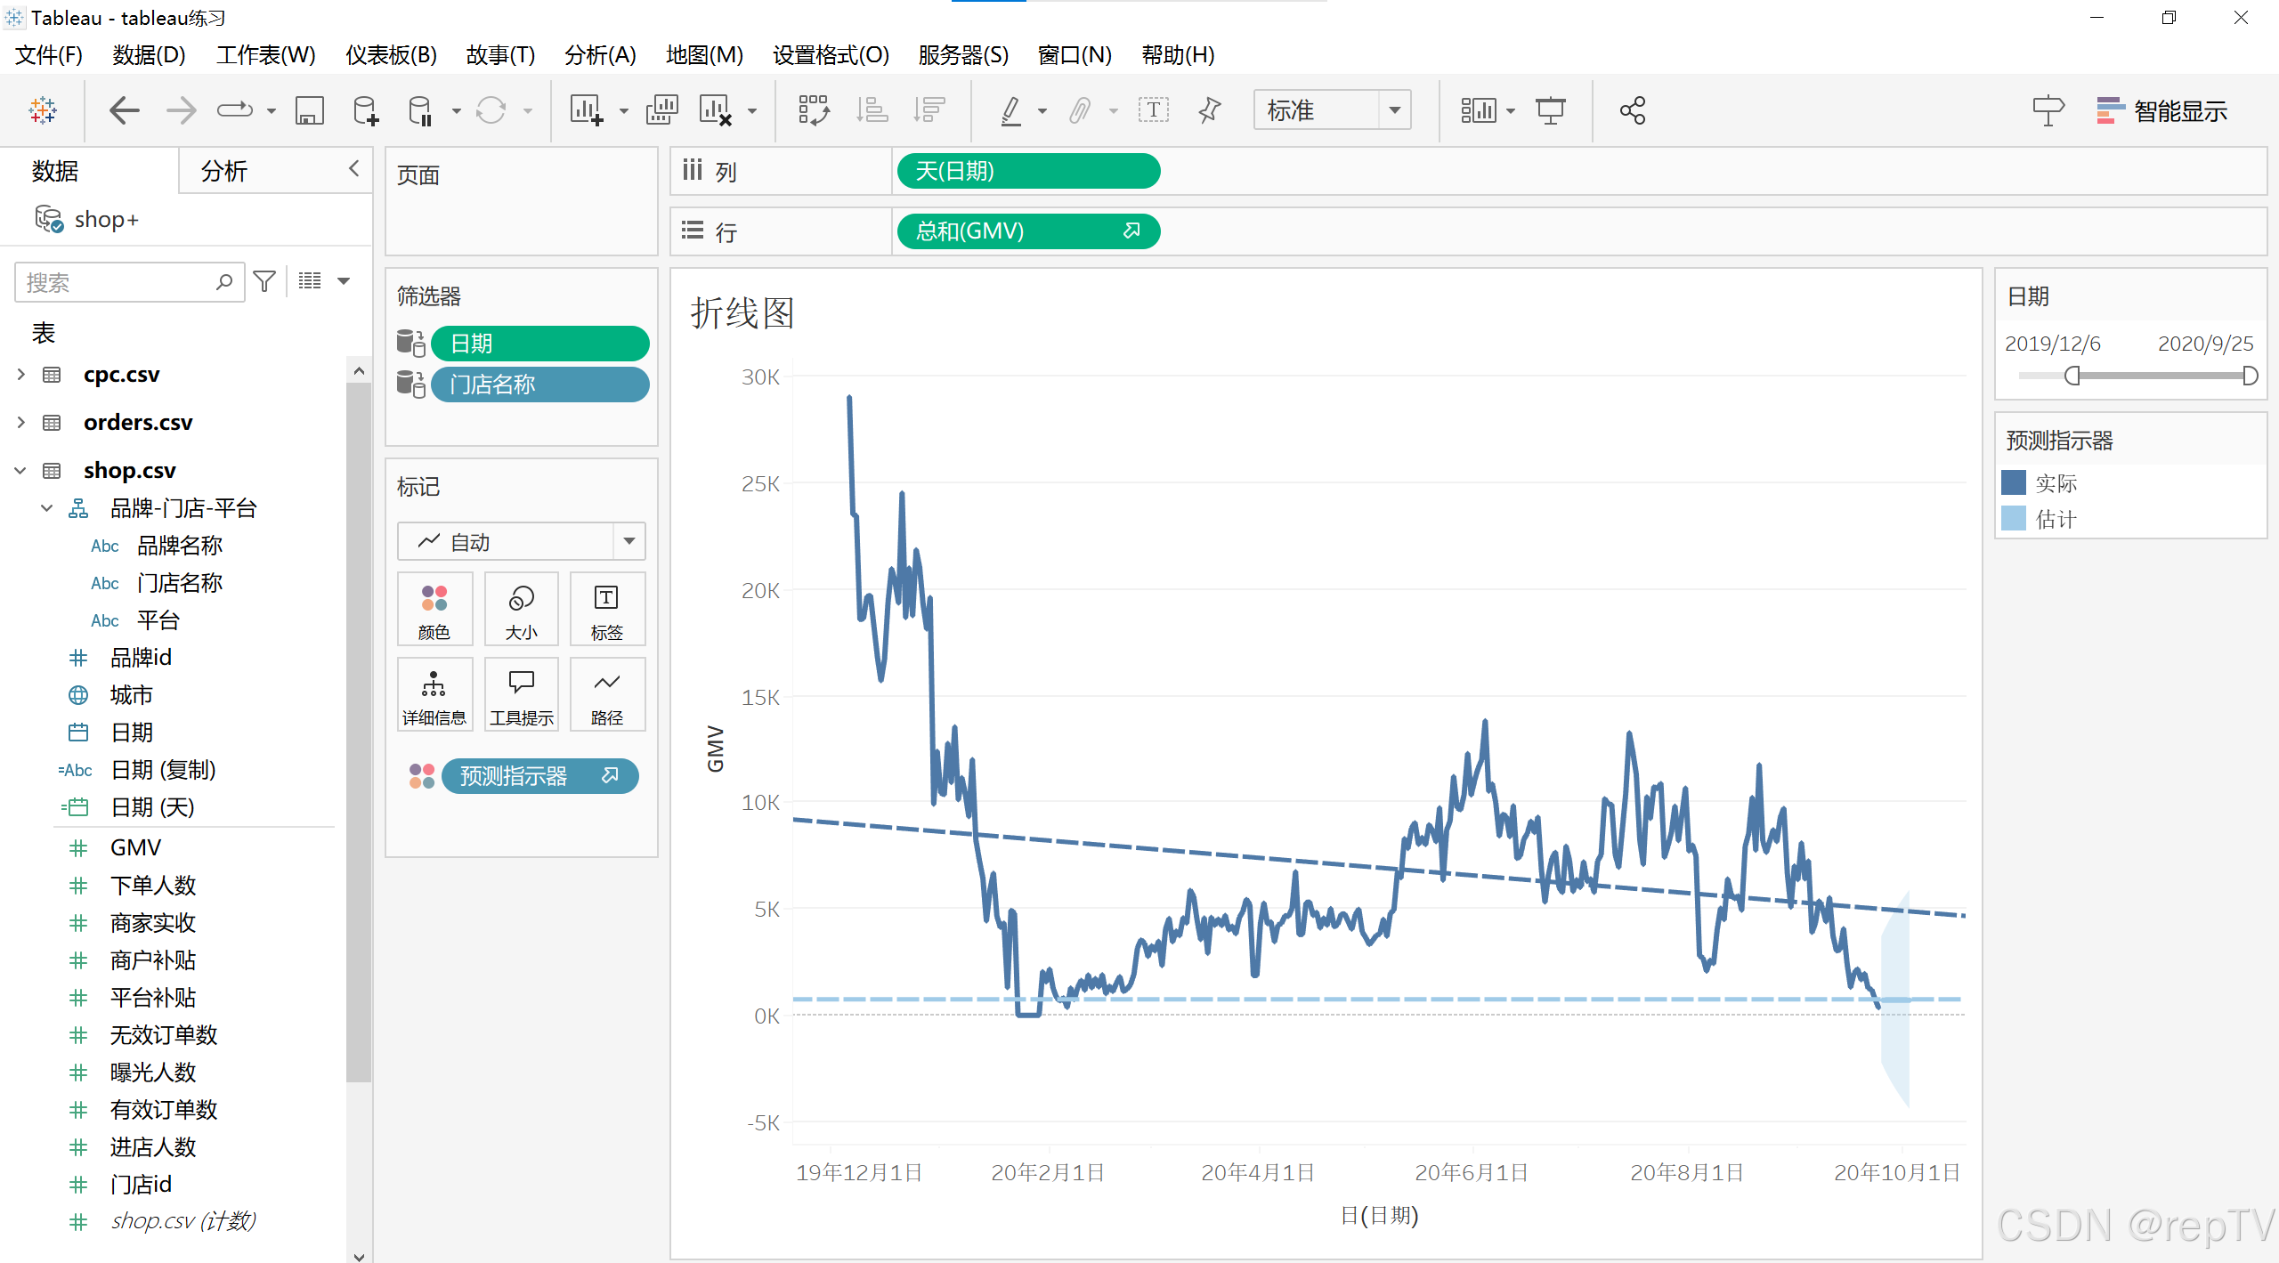Redo with the forward arrow icon

coord(181,110)
